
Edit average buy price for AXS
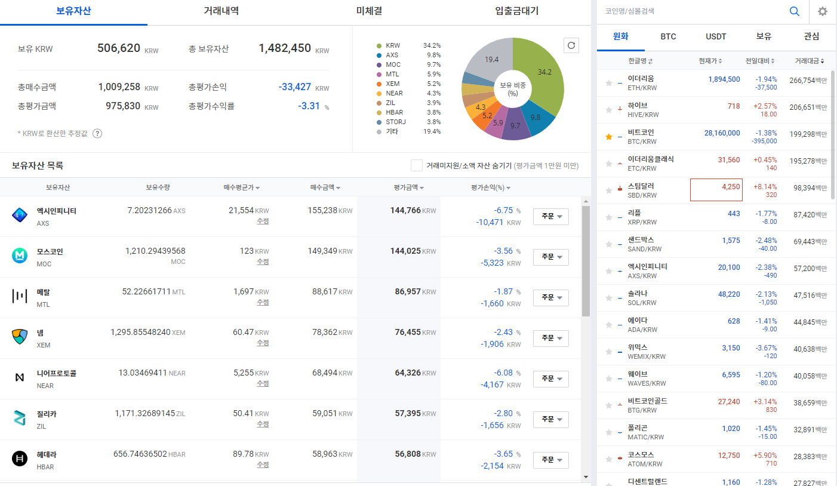point(263,221)
